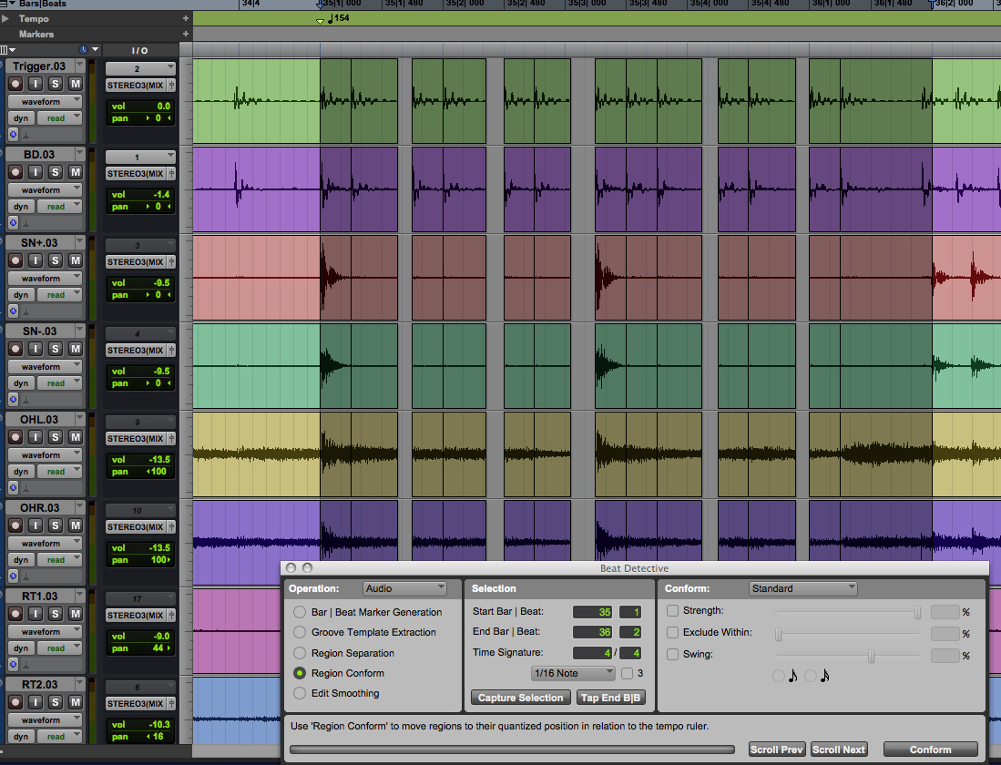Adjust the Exclude Within slider handle
Screen dimensions: 1001x765
pyautogui.click(x=778, y=634)
